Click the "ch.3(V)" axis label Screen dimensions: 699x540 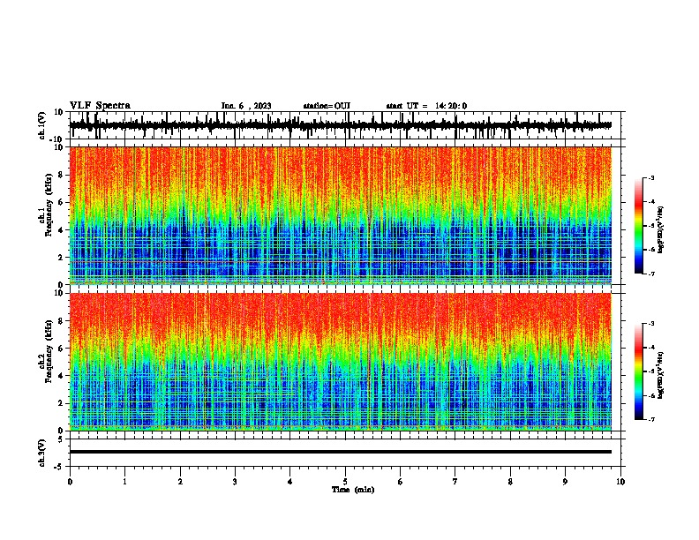(x=42, y=453)
